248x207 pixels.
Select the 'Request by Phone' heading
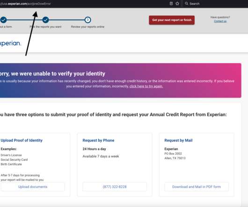click(98, 140)
